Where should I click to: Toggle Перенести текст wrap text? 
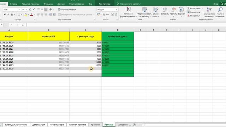click(67, 10)
